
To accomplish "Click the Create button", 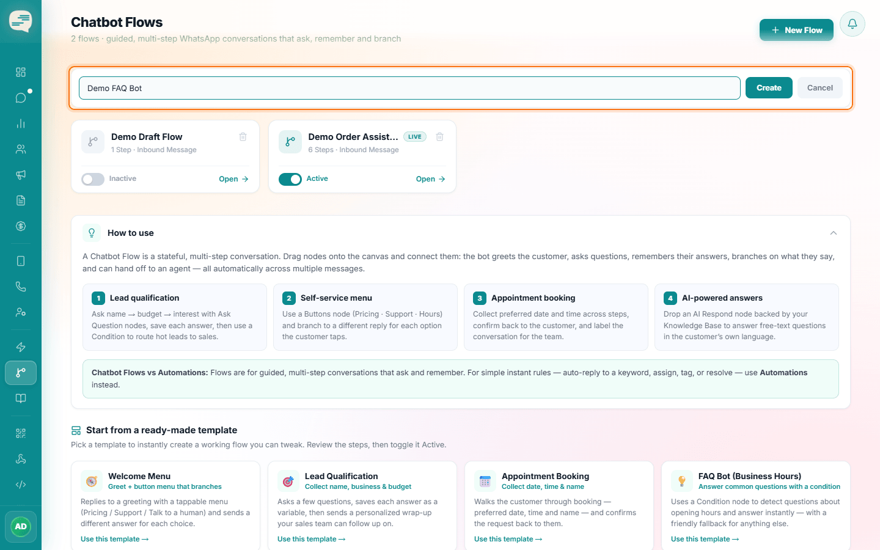I will [769, 88].
